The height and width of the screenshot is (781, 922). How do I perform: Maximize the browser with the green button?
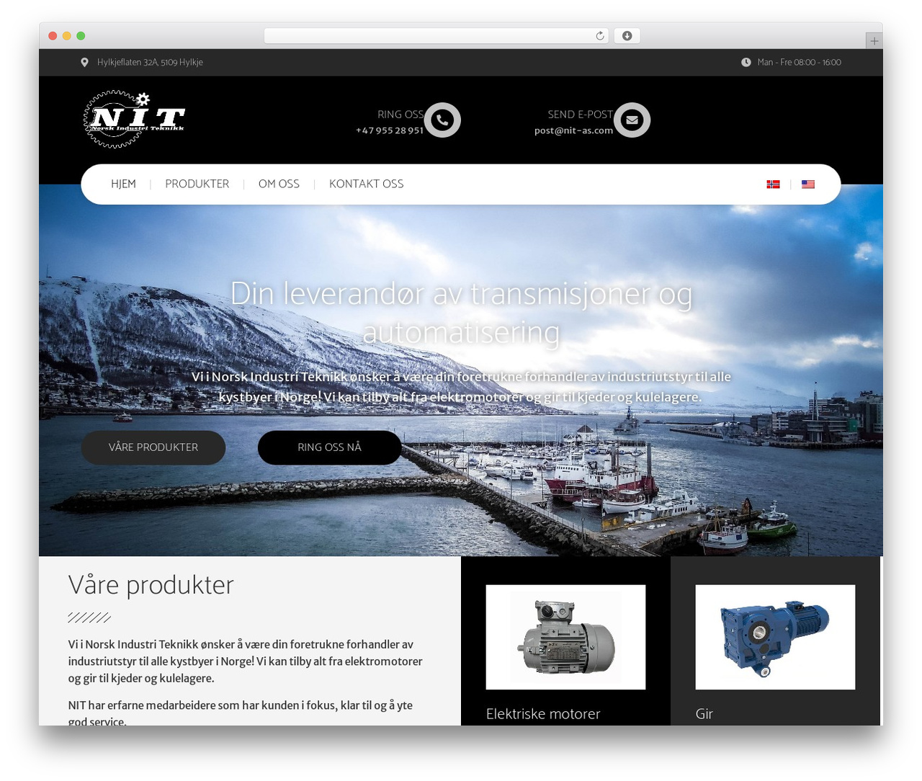tap(81, 36)
